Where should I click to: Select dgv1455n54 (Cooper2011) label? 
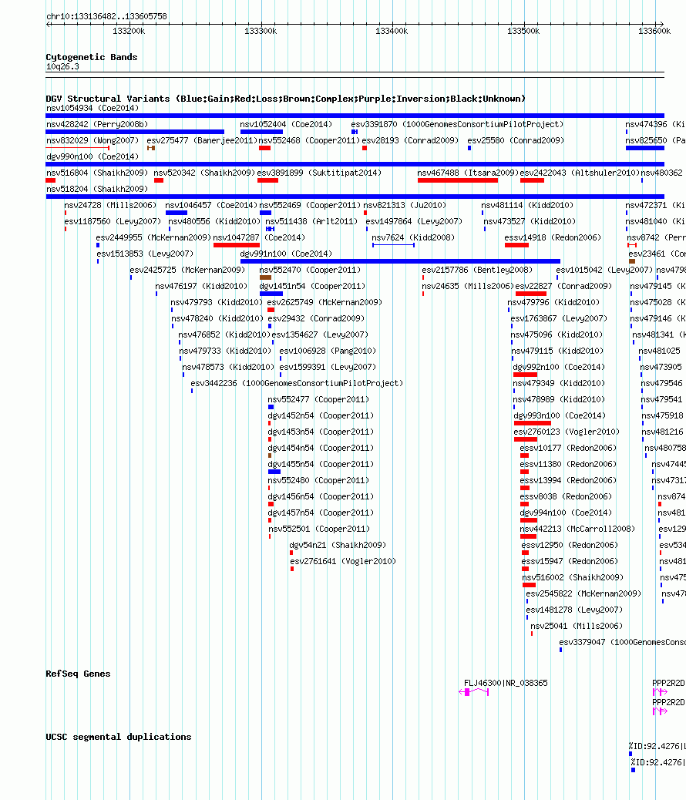pos(321,464)
